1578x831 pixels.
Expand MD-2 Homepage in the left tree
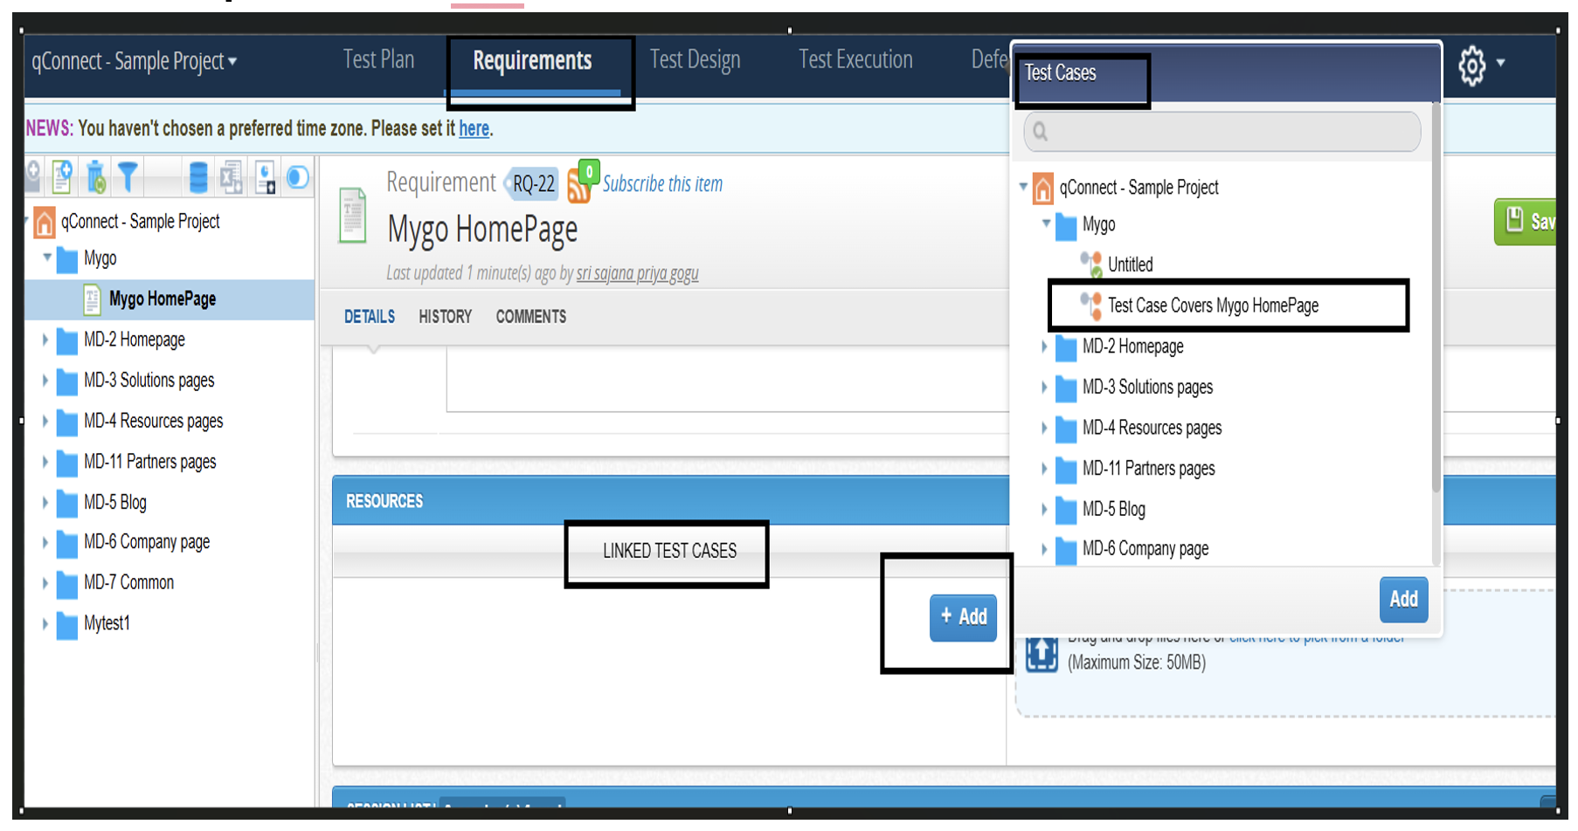coord(45,340)
